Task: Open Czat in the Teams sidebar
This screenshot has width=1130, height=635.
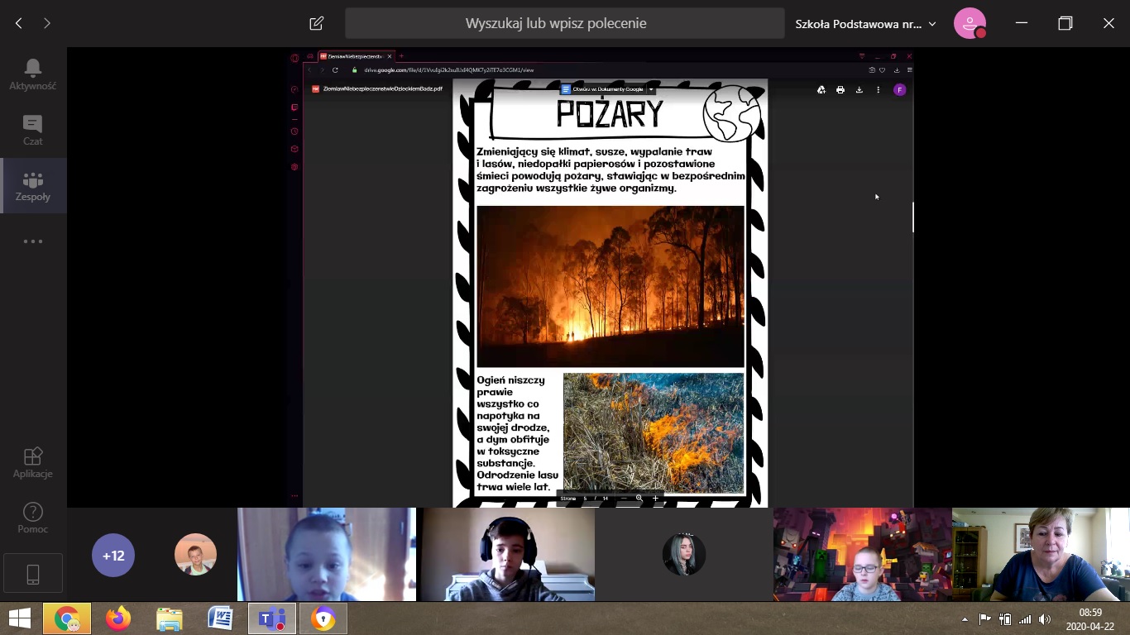Action: [x=33, y=130]
